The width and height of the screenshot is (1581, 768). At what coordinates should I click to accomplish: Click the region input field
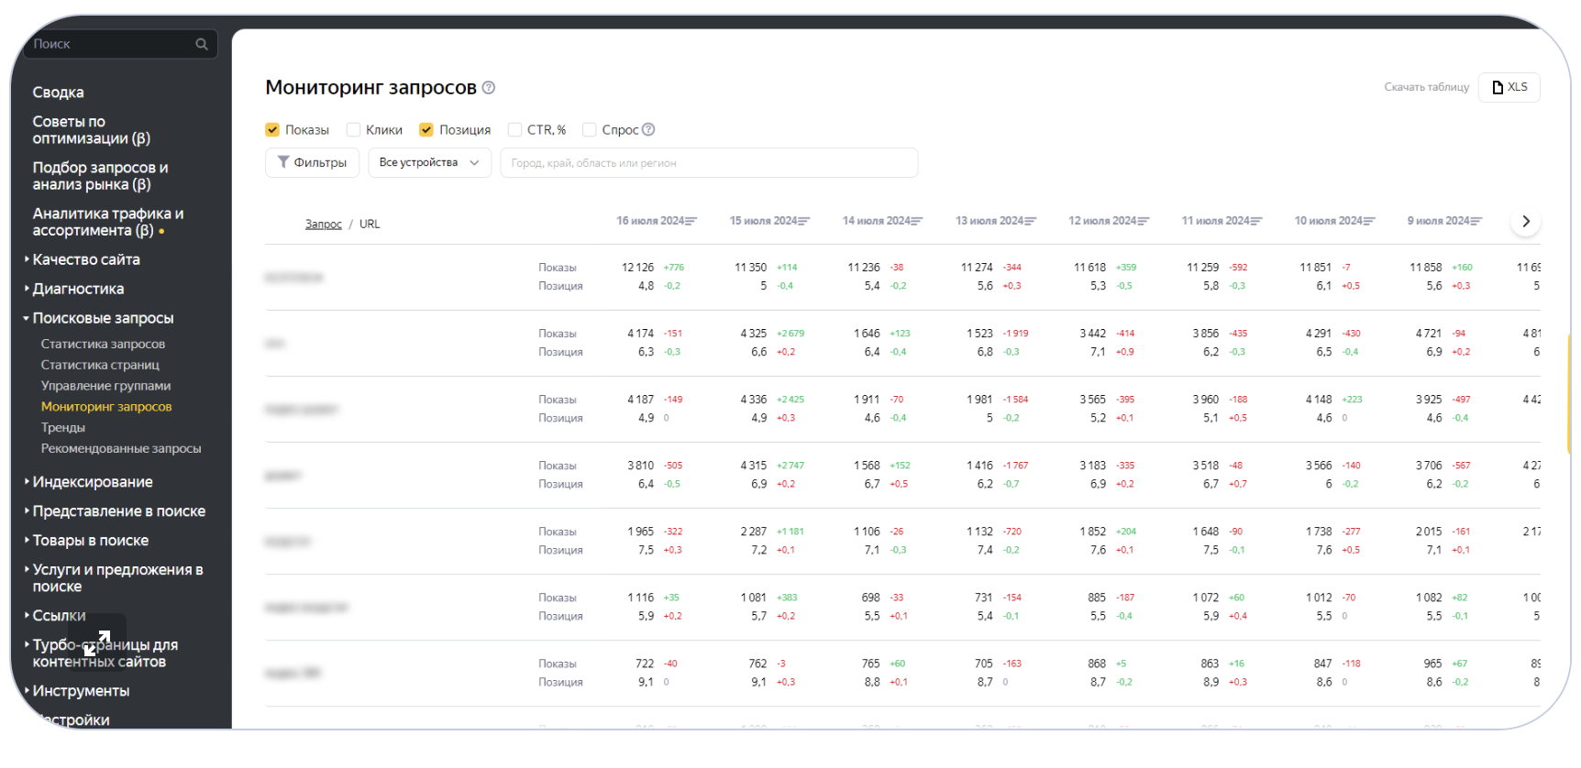pyautogui.click(x=708, y=163)
